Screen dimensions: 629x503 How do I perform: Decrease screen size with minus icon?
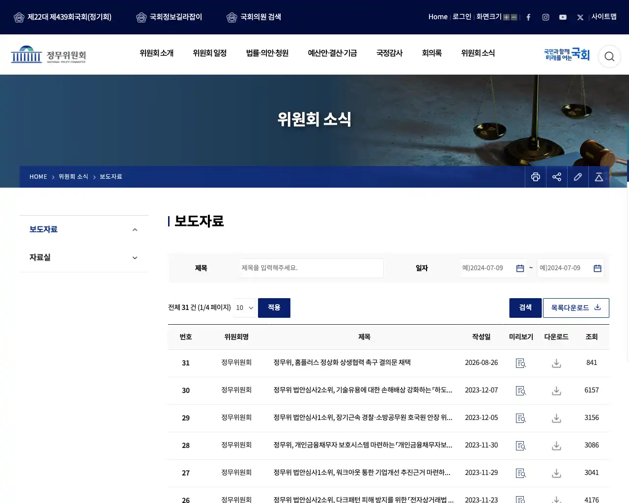514,17
